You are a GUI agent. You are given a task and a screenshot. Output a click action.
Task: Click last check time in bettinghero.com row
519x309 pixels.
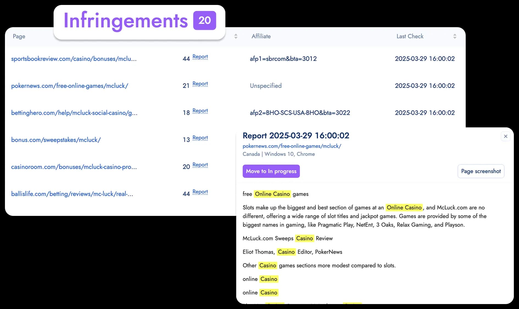click(x=425, y=113)
